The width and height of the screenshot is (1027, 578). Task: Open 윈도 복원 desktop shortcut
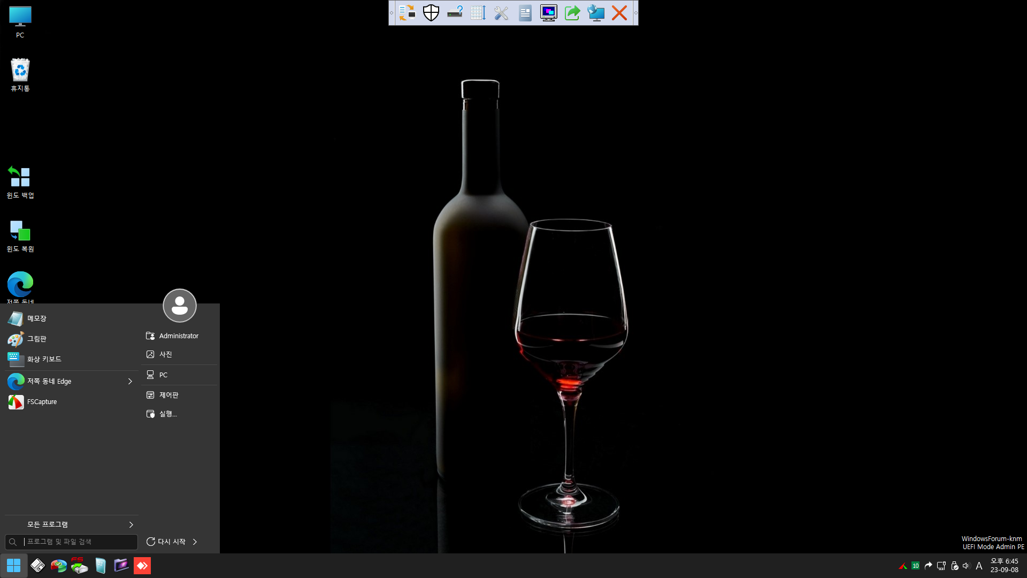[x=20, y=235]
